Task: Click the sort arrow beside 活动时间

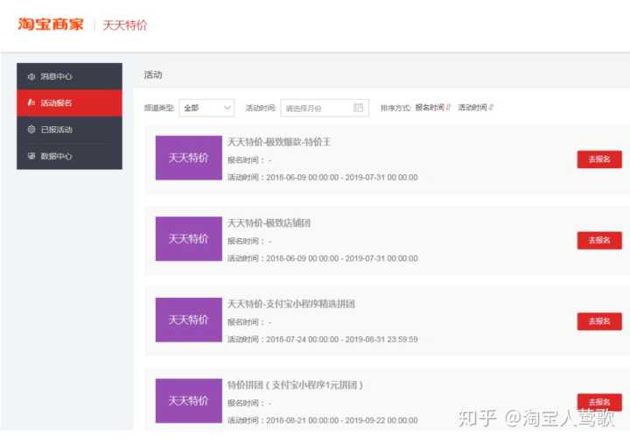Action: pyautogui.click(x=491, y=108)
